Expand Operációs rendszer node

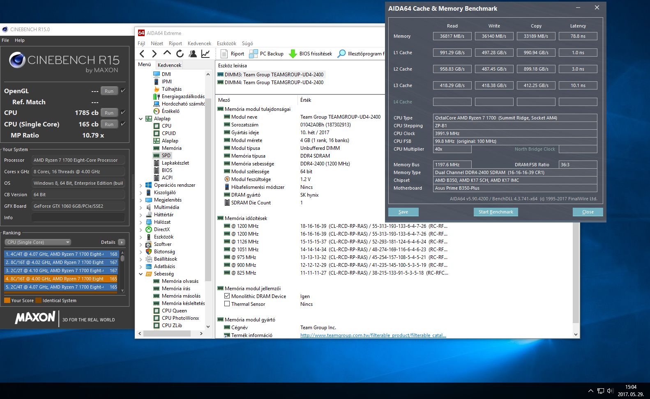(x=141, y=185)
